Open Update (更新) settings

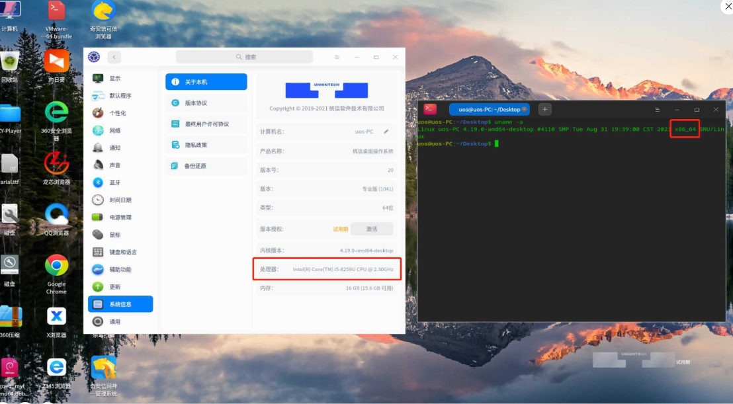click(x=120, y=287)
